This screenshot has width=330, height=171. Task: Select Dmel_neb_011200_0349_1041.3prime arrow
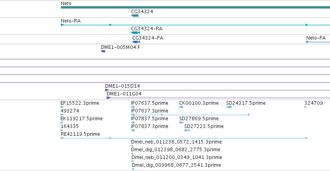pyautogui.click(x=132, y=161)
